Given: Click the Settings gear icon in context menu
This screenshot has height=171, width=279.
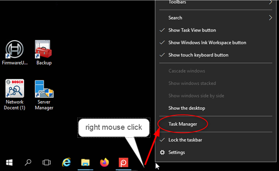Looking at the screenshot, I should 162,153.
